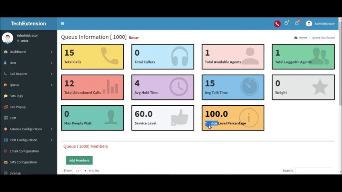342x192 pixels.
Task: Click the Add Members button
Action: (x=79, y=160)
